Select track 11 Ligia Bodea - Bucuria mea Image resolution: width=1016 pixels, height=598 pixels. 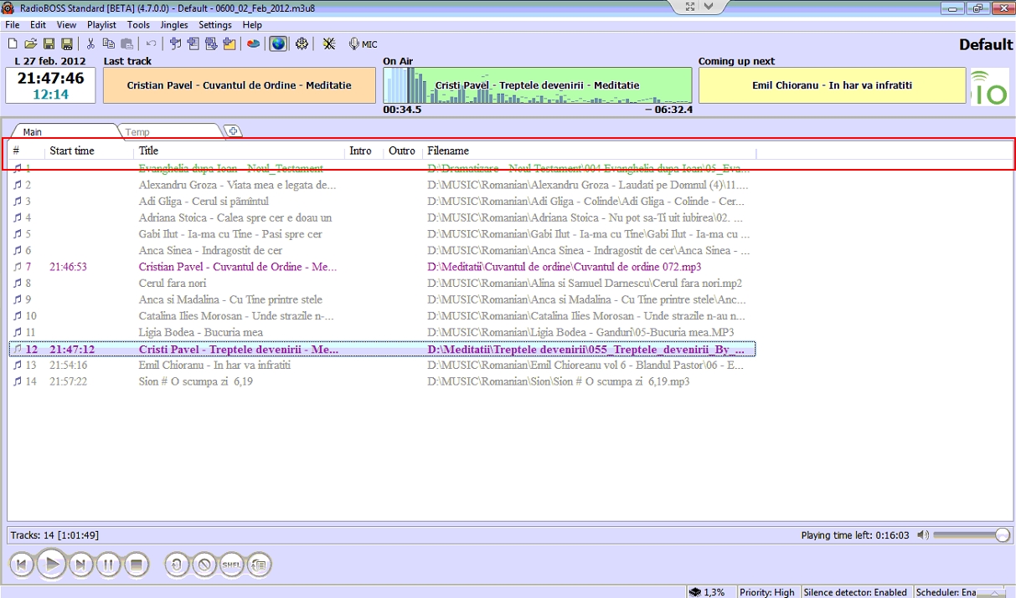(382, 333)
